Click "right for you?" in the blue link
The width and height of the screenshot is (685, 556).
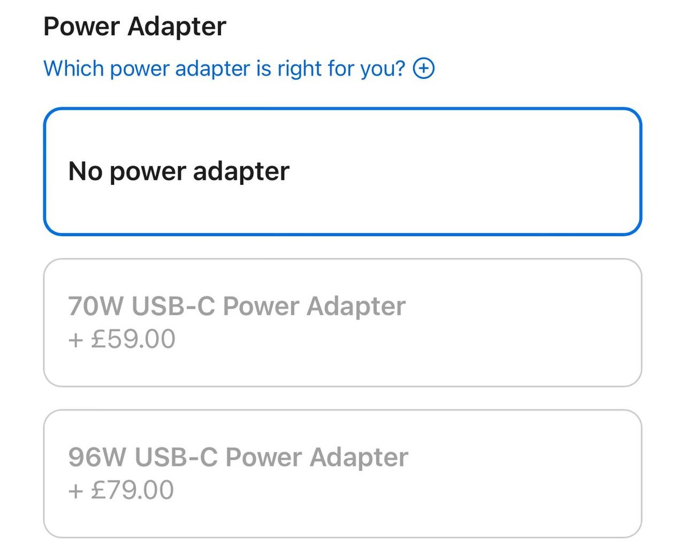tap(341, 69)
